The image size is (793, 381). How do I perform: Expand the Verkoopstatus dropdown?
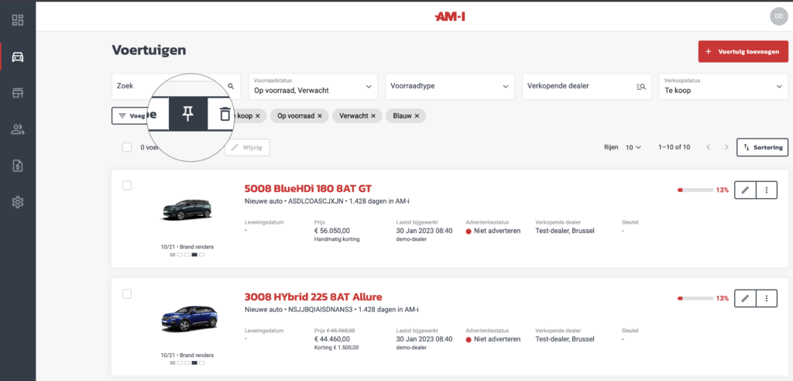(x=723, y=86)
